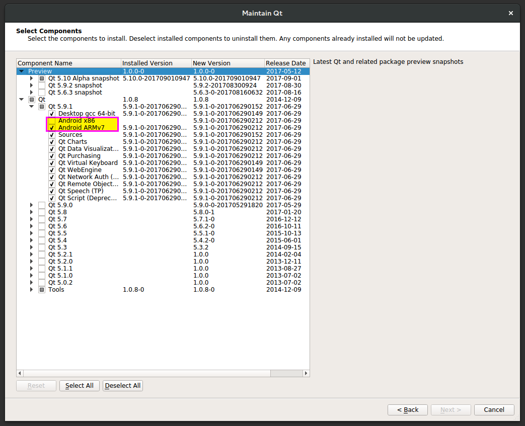Uncheck the Qt Purchasing checkbox
Screen dimensions: 525x426
coord(52,155)
